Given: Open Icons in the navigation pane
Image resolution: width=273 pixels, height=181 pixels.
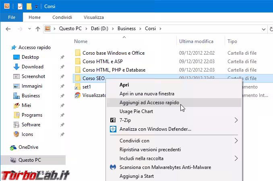Looking at the screenshot, I should pyautogui.click(x=27, y=134).
